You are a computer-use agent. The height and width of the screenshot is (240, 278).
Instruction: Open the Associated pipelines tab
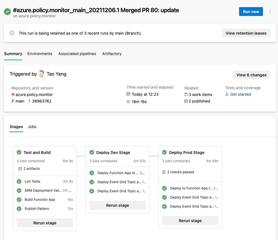[x=77, y=54]
